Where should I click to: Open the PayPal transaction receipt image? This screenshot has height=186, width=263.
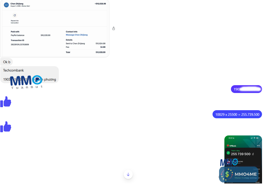pos(55,28)
